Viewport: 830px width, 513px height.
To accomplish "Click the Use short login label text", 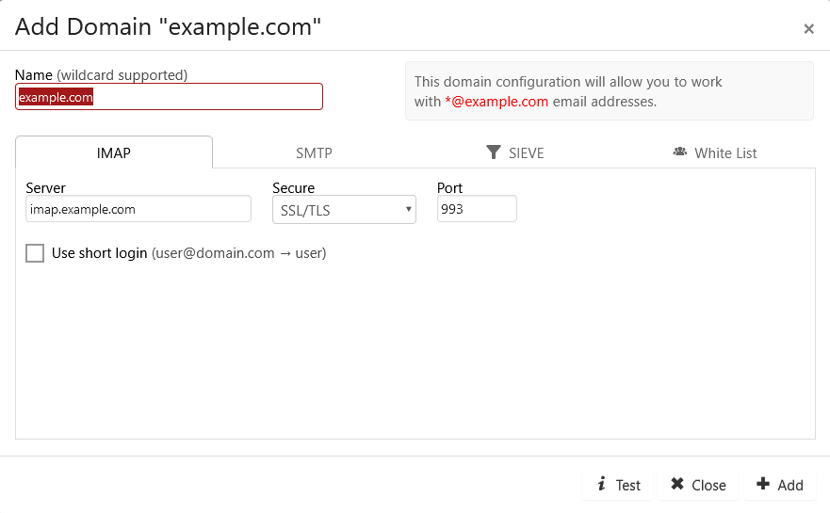I will click(x=100, y=253).
